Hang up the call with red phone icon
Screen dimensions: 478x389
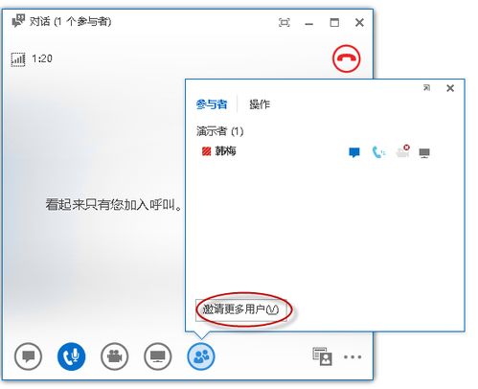click(346, 58)
